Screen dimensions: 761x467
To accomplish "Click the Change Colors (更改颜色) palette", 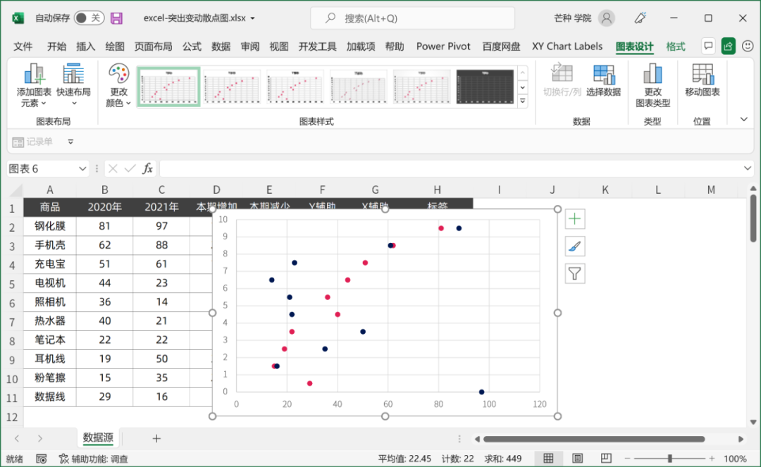I will click(x=118, y=75).
